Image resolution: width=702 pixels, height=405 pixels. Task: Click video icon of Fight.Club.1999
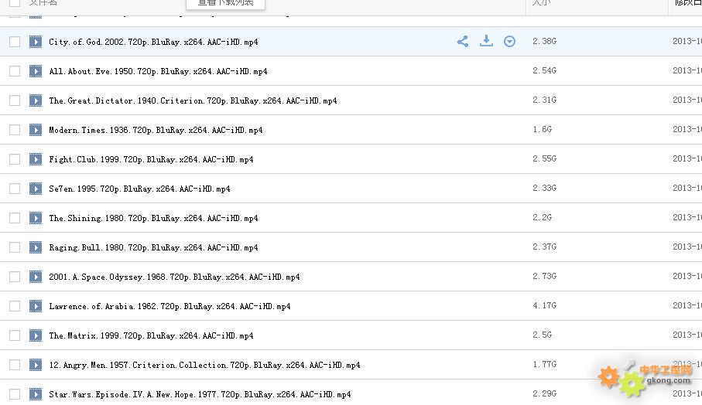point(36,159)
